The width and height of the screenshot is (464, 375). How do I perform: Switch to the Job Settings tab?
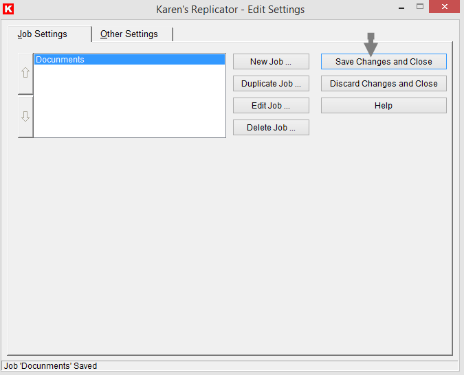coord(43,34)
